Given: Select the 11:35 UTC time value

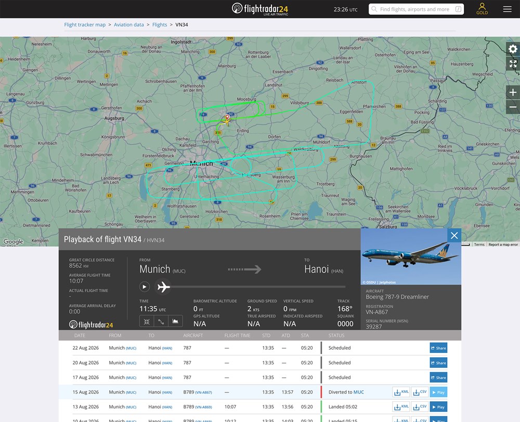Looking at the screenshot, I should coord(152,309).
